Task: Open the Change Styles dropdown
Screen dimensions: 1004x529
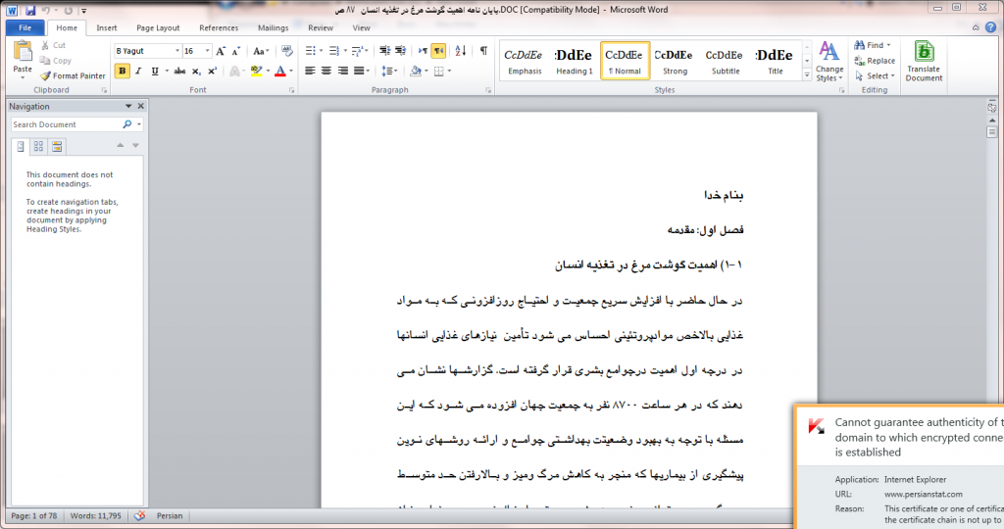Action: pyautogui.click(x=828, y=62)
